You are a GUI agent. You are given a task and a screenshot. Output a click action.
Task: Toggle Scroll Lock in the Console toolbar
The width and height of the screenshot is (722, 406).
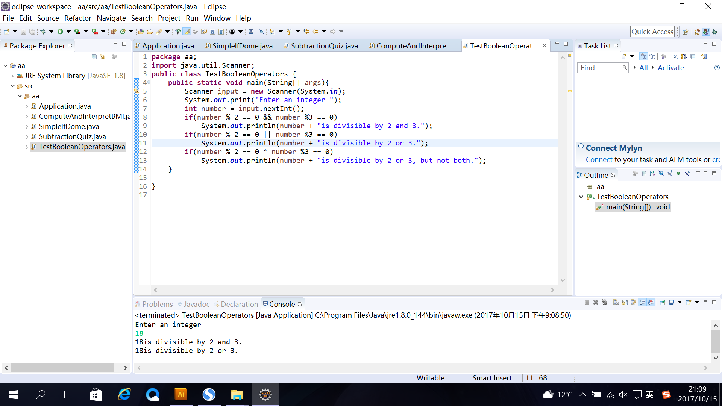(625, 303)
